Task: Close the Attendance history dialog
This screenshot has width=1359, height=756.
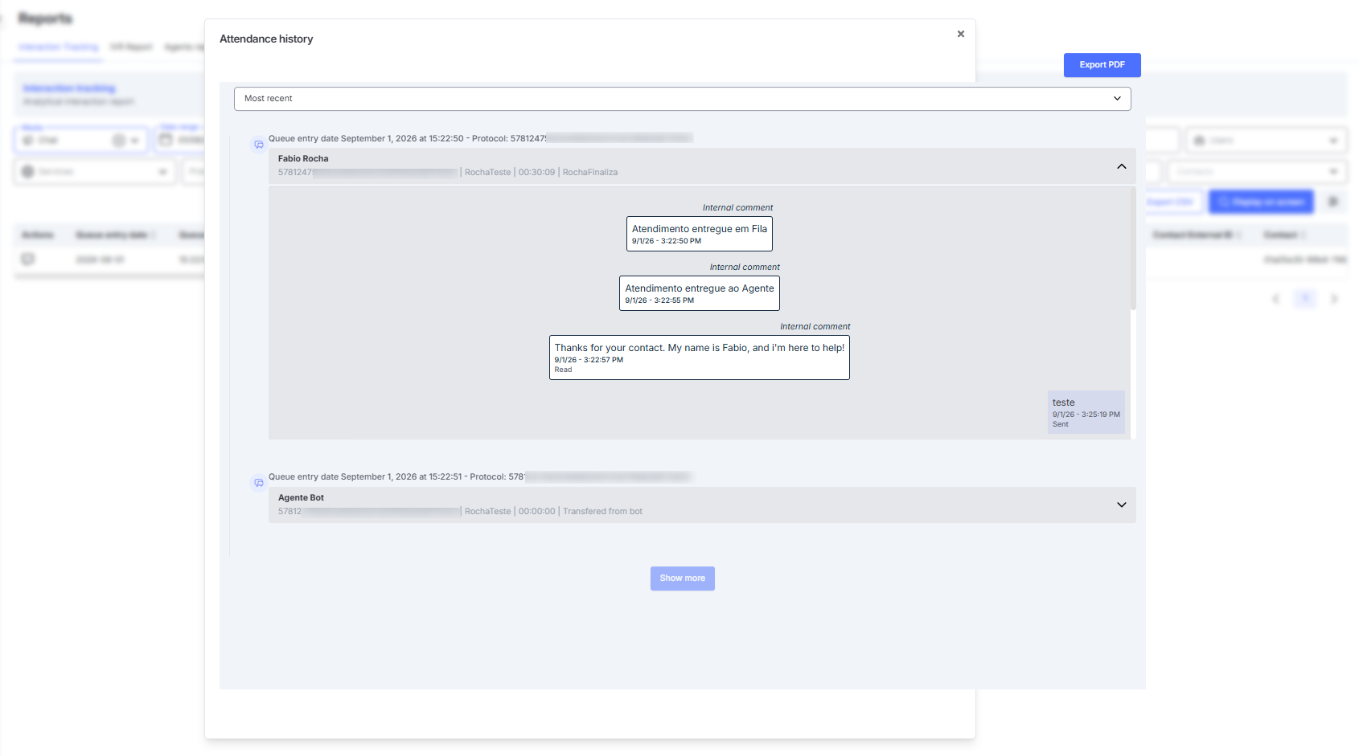Action: [960, 34]
